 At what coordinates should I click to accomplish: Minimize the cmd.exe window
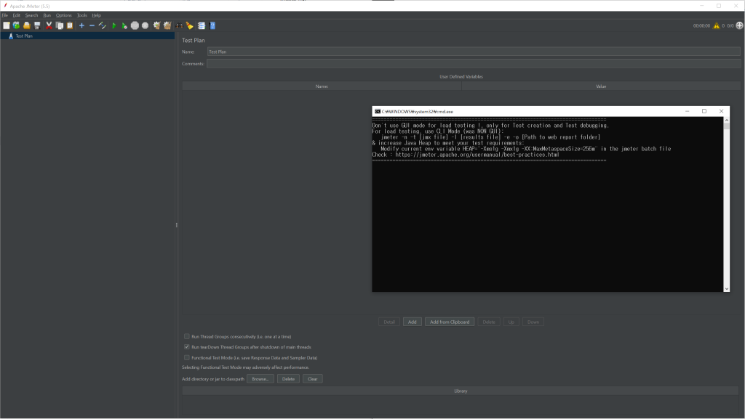687,111
